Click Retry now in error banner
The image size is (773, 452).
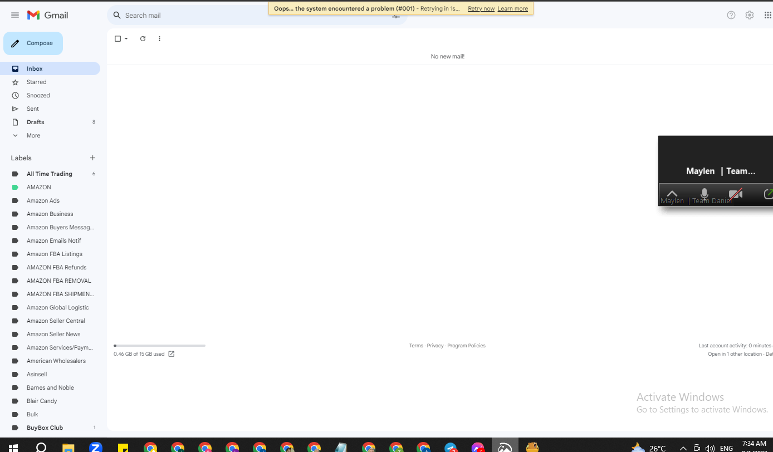point(481,9)
